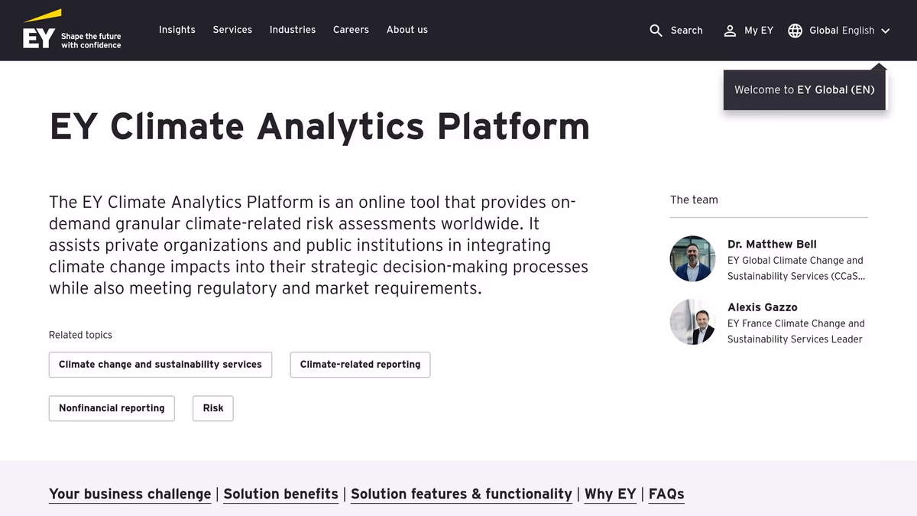
Task: Open the Insights menu
Action: (177, 30)
